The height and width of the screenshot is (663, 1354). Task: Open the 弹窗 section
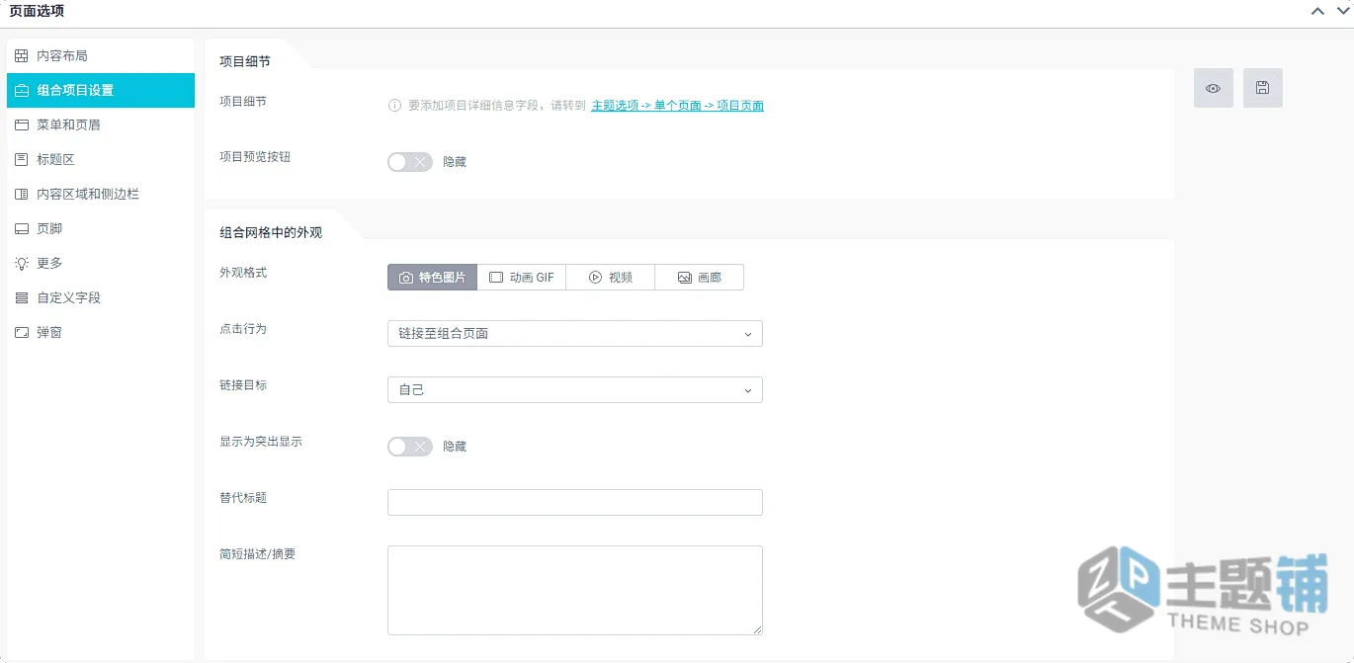pyautogui.click(x=101, y=333)
